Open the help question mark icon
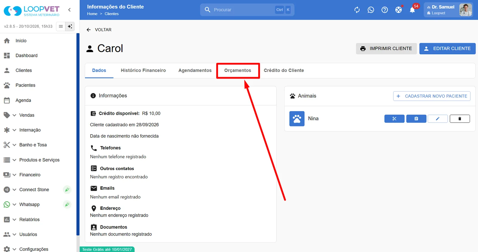This screenshot has width=478, height=252. tap(385, 10)
